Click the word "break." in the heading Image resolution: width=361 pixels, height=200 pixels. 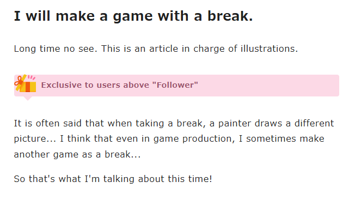(x=230, y=16)
